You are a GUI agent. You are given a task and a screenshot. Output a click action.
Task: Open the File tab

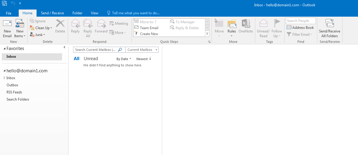pos(9,13)
